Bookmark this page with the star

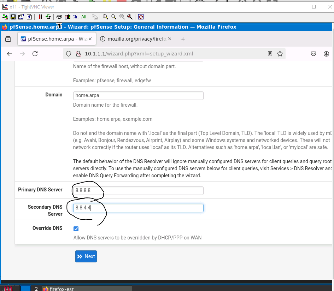click(x=280, y=54)
